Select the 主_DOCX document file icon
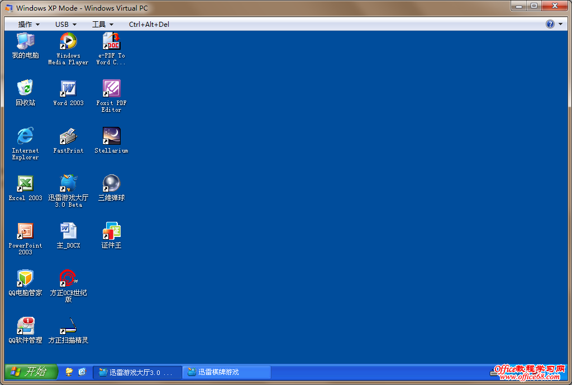This screenshot has width=572, height=385. pos(68,235)
